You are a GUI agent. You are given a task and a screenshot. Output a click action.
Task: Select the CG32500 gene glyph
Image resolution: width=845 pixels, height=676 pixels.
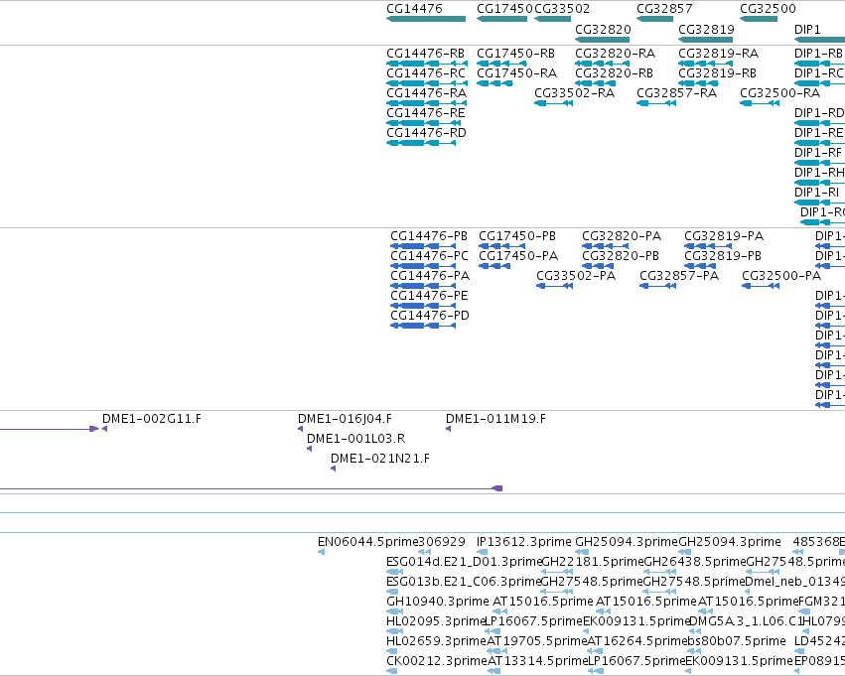pos(759,19)
